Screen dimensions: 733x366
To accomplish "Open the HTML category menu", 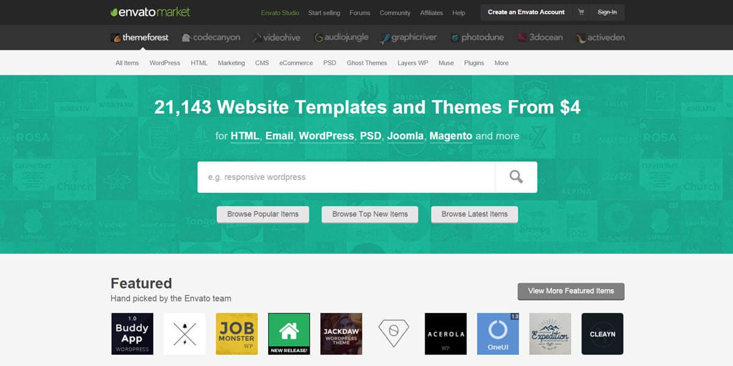I will [x=199, y=63].
